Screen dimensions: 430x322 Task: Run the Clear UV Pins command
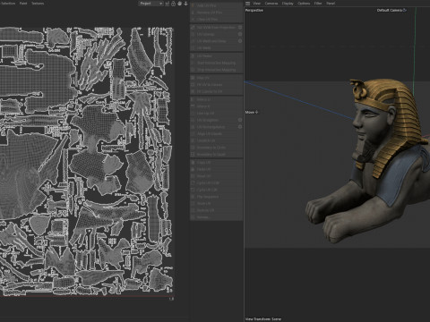(217, 20)
